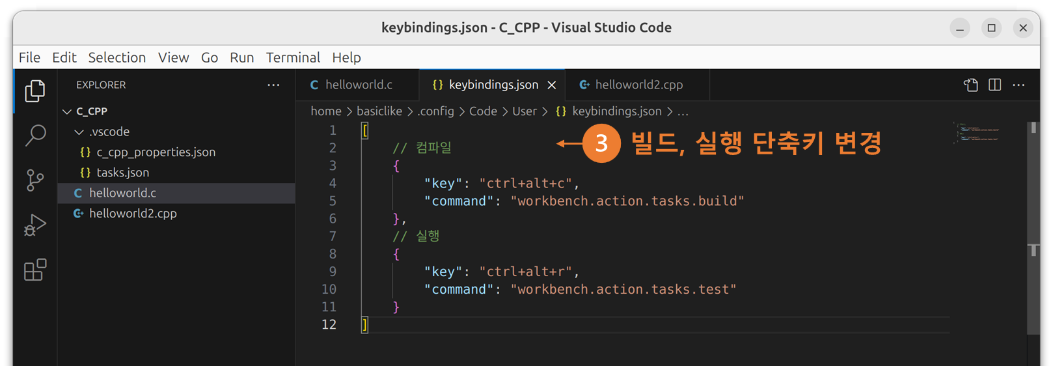The image size is (1053, 366).
Task: Open the Help menu
Action: (x=346, y=57)
